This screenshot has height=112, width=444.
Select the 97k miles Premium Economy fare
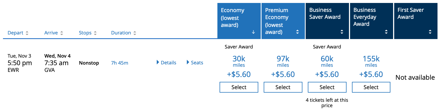pos(283,87)
